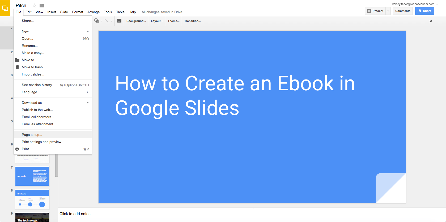446x222 pixels.
Task: Open the Table menu
Action: point(120,12)
